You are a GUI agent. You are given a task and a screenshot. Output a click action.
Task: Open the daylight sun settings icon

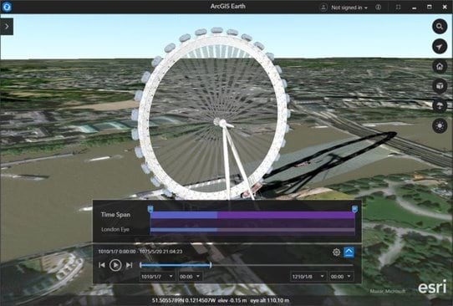click(x=440, y=126)
